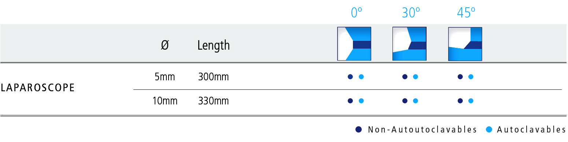Click the Autoclavables legend light blue dot

[x=488, y=129]
